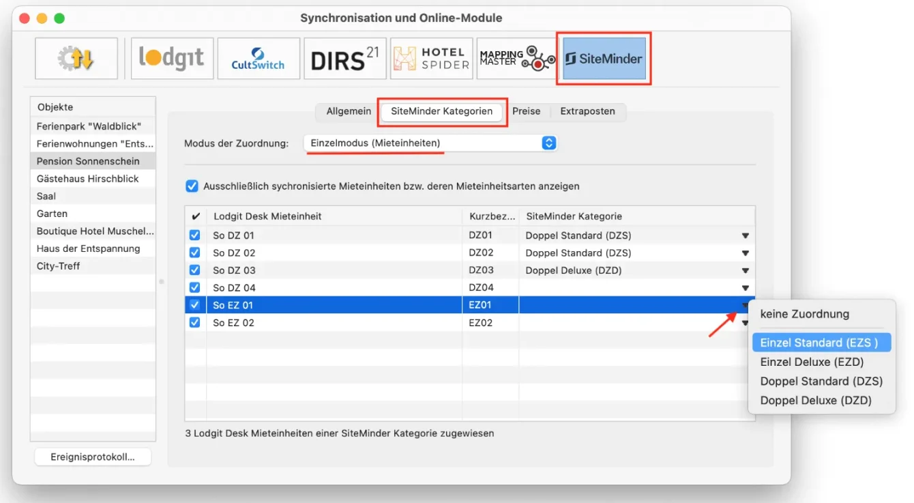The image size is (914, 503).
Task: Select Boutique Hotel Muschel... in Objekte list
Action: tap(93, 231)
